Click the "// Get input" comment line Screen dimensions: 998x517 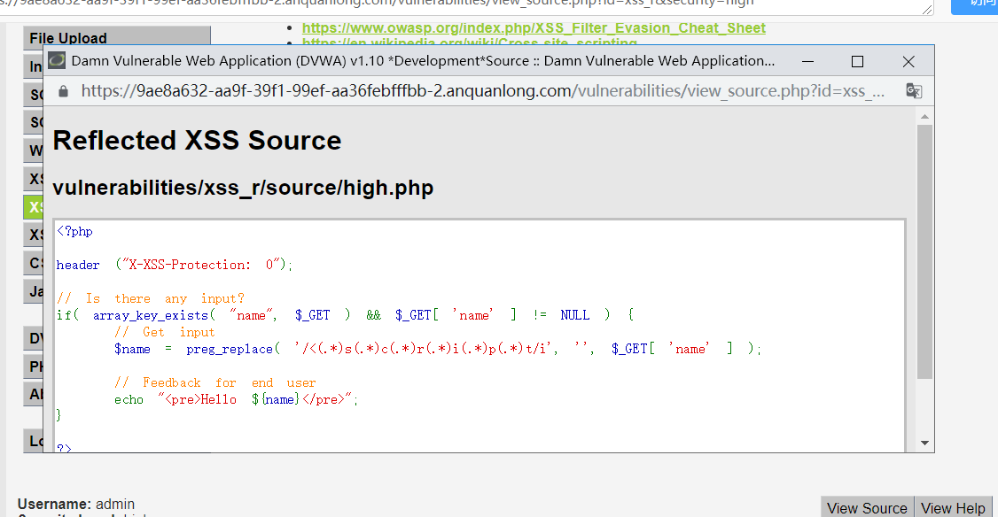pyautogui.click(x=164, y=332)
